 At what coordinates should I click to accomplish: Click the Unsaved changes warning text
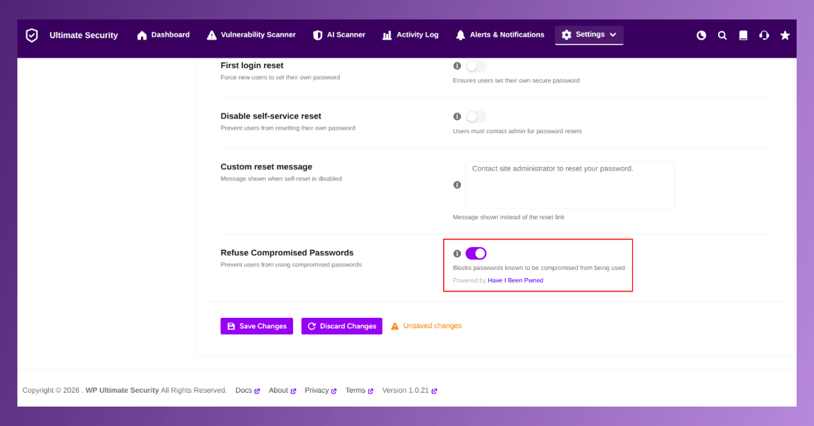click(x=433, y=326)
